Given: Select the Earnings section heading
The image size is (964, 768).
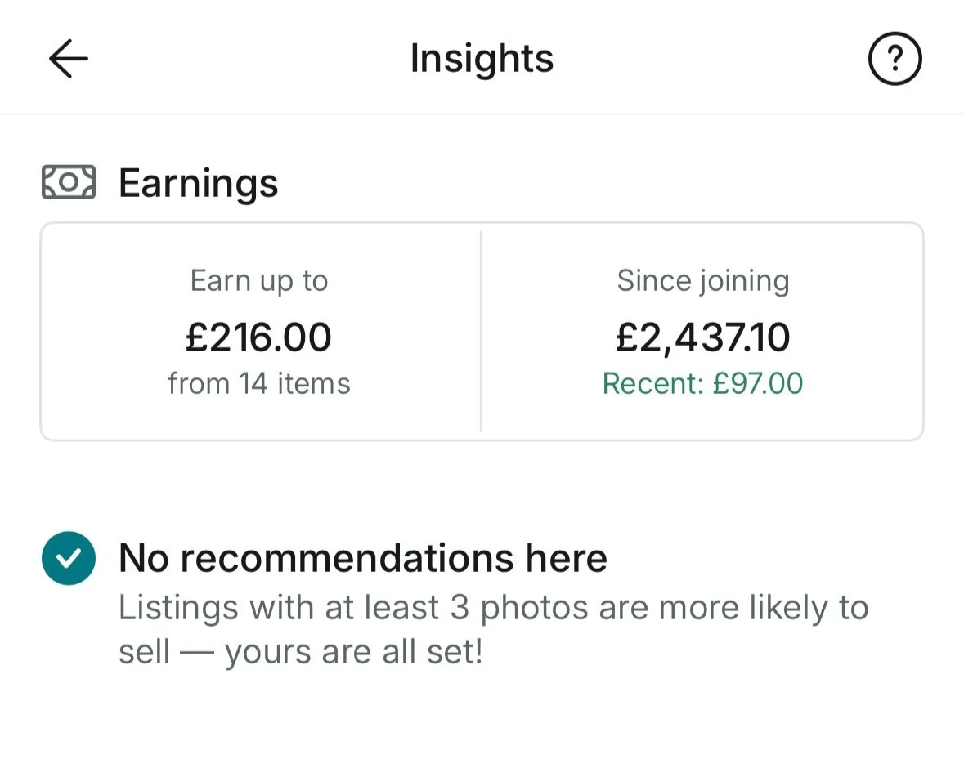Looking at the screenshot, I should point(198,183).
